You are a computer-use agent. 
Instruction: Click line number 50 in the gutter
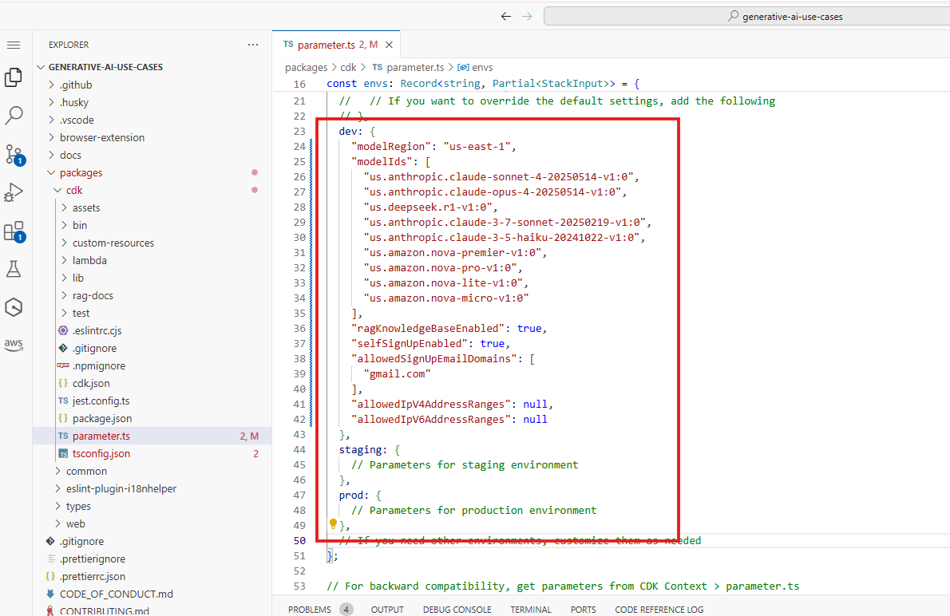299,540
